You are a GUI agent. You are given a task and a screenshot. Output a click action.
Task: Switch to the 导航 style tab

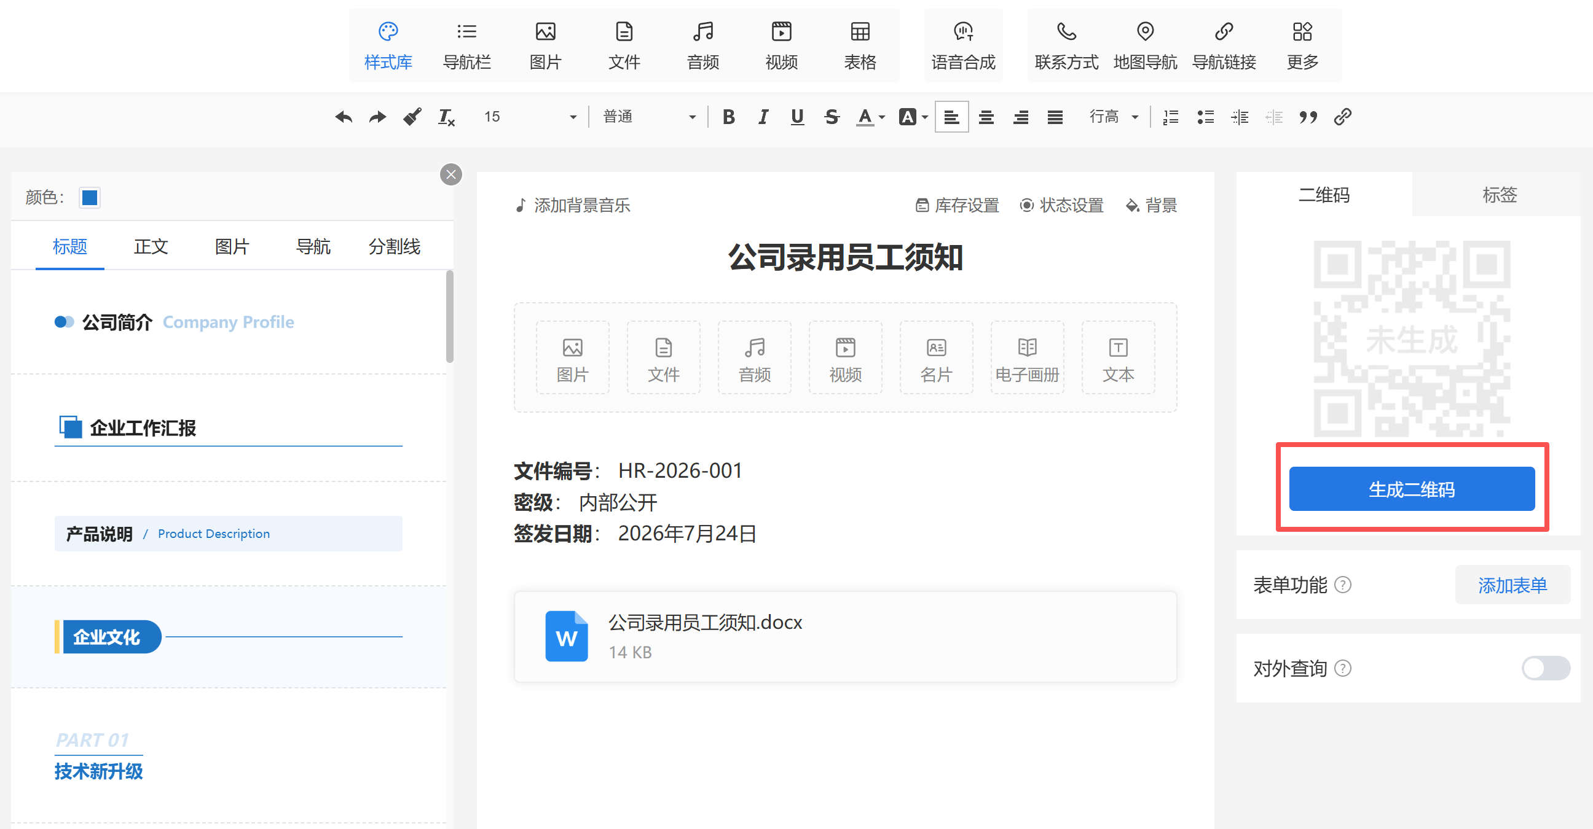click(x=313, y=246)
